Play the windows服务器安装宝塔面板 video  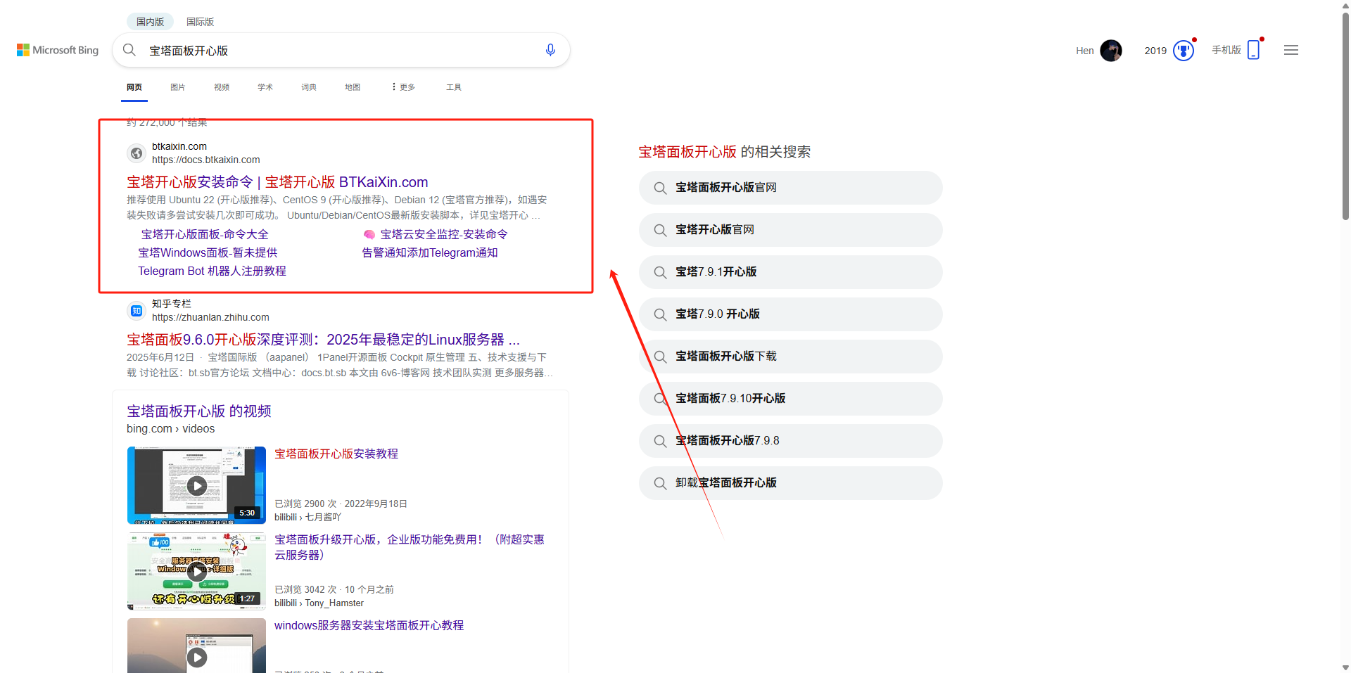point(196,646)
